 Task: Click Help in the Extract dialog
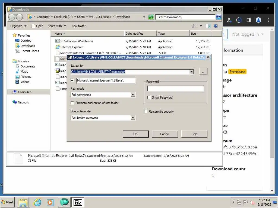click(x=194, y=134)
